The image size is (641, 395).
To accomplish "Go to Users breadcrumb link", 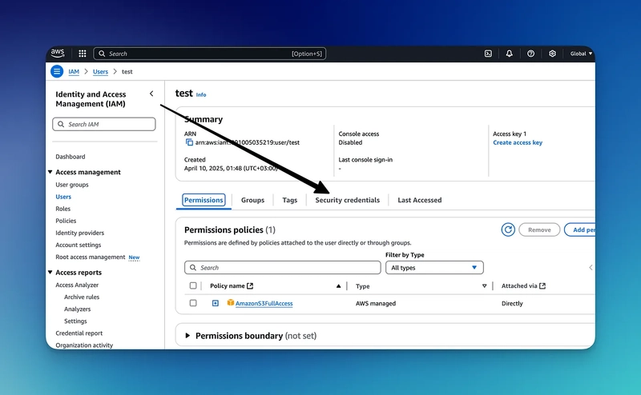I will [x=101, y=71].
